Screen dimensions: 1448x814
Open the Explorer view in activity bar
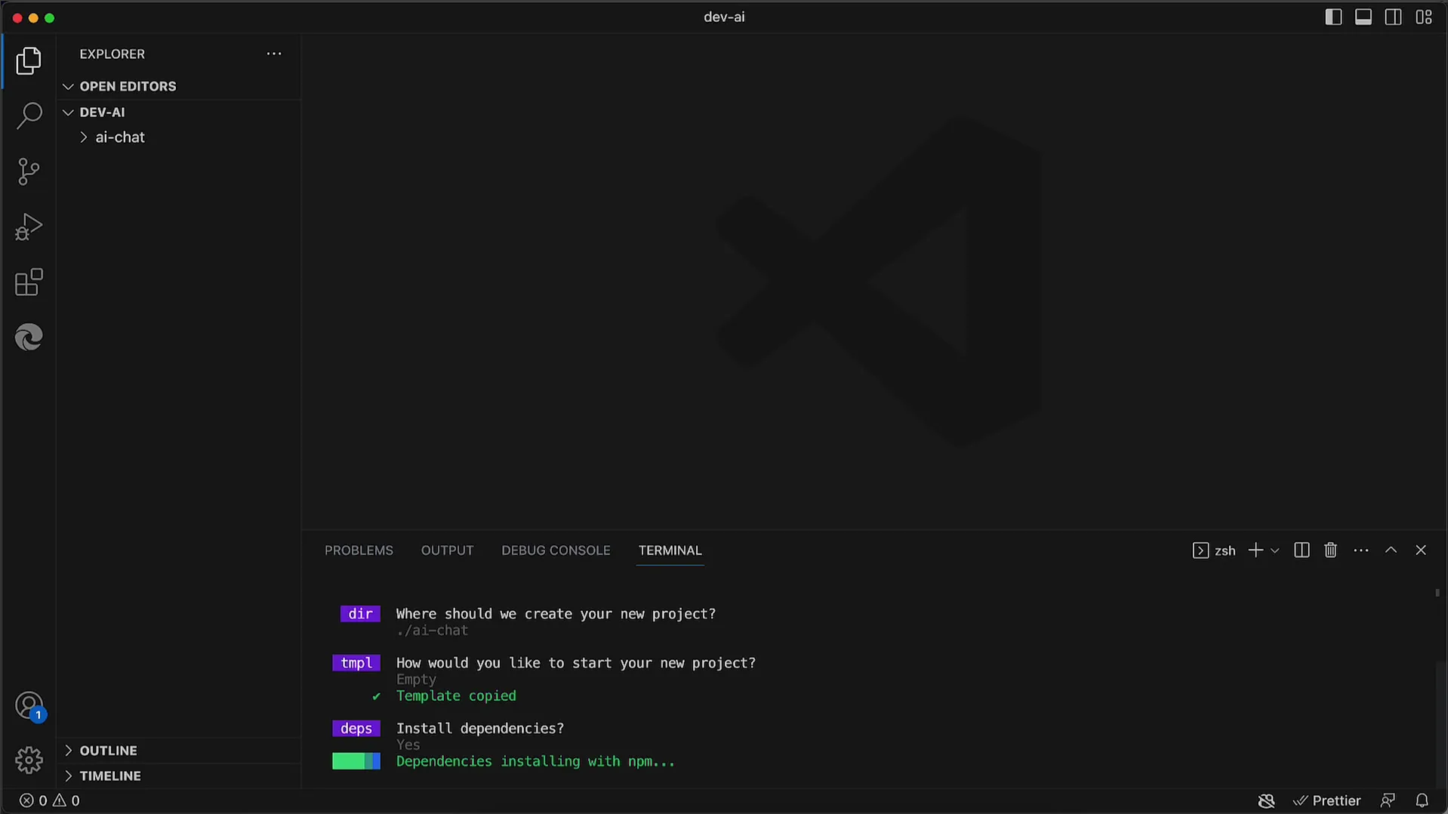(x=29, y=61)
